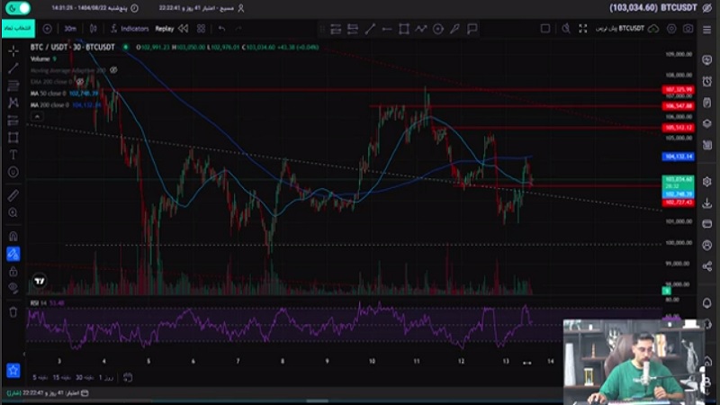Toggle the lock all drawings icon
This screenshot has height=405, width=720.
click(13, 271)
